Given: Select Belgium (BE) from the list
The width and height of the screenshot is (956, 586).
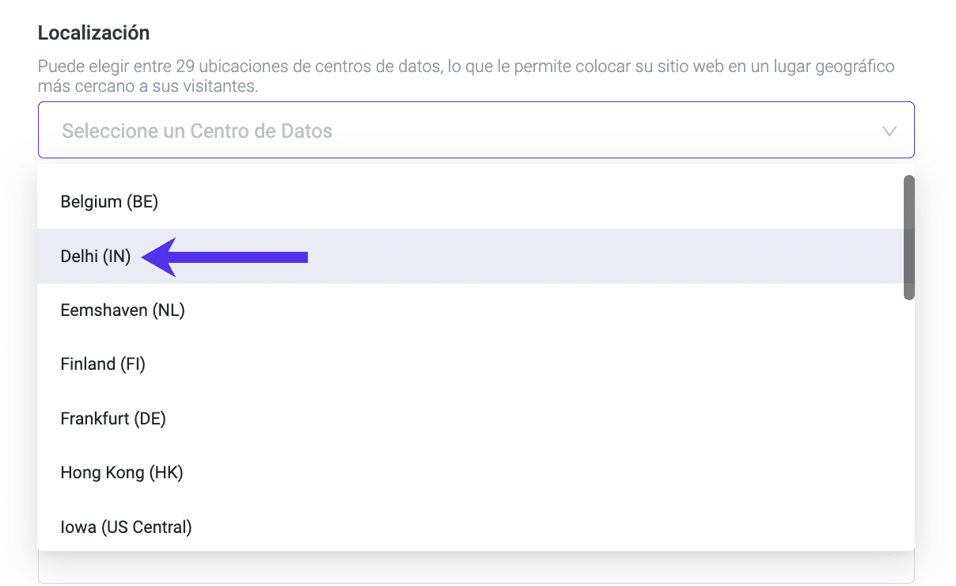Looking at the screenshot, I should click(x=109, y=202).
